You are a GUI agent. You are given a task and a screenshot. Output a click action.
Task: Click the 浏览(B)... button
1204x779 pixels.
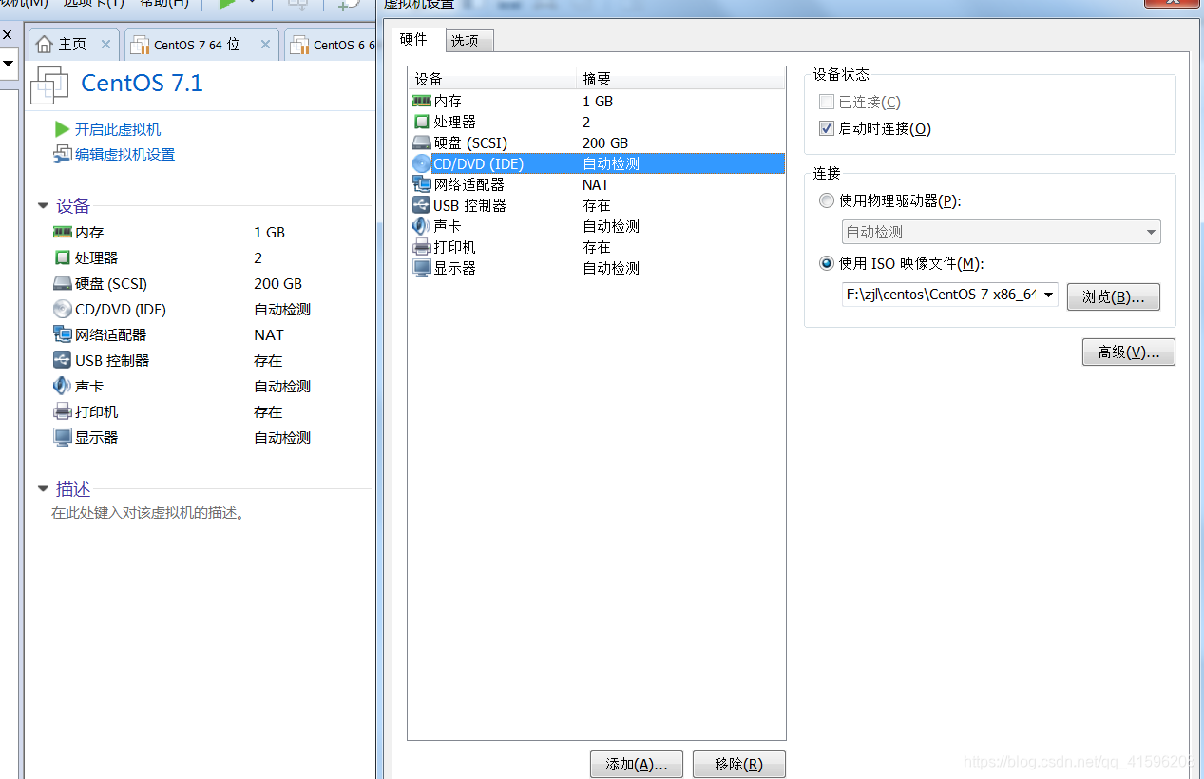pyautogui.click(x=1113, y=296)
